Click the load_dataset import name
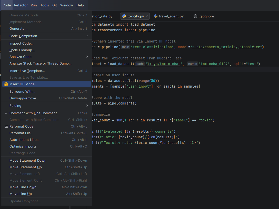 [143, 24]
